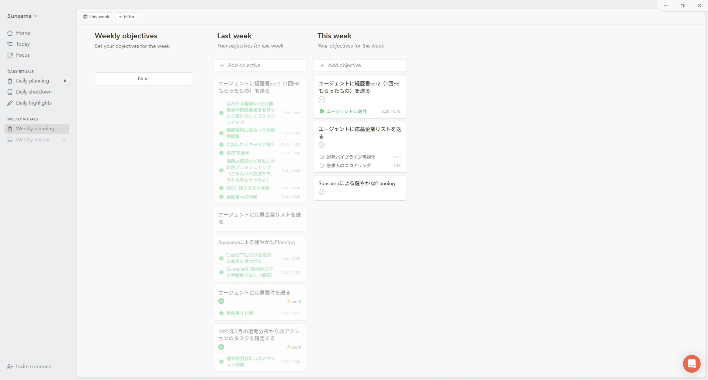Toggle complete on 2025年7月の選考分析 objective
708x380 pixels.
point(221,347)
